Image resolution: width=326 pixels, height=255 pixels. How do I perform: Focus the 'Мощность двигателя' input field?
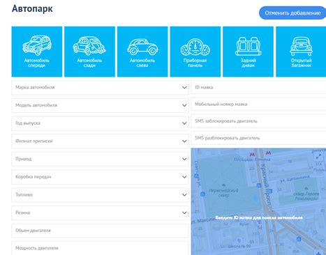[100, 248]
